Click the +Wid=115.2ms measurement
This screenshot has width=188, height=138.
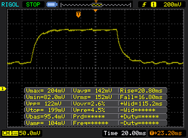pyautogui.click(x=141, y=104)
